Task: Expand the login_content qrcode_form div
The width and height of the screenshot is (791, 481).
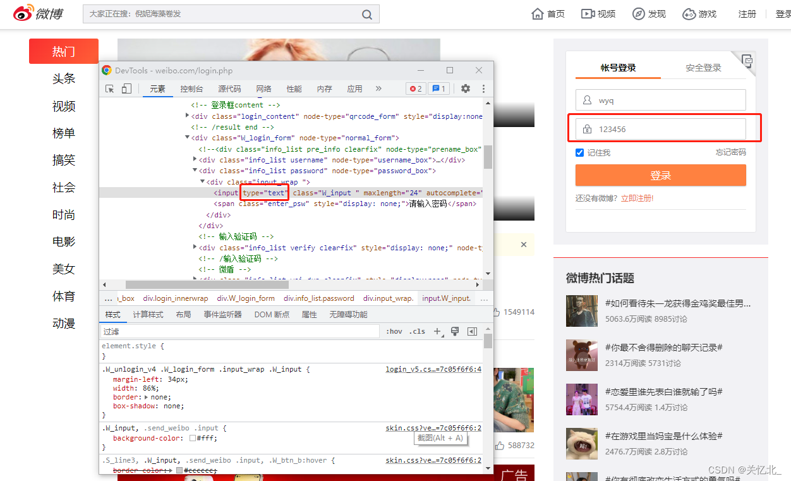Action: pos(187,116)
